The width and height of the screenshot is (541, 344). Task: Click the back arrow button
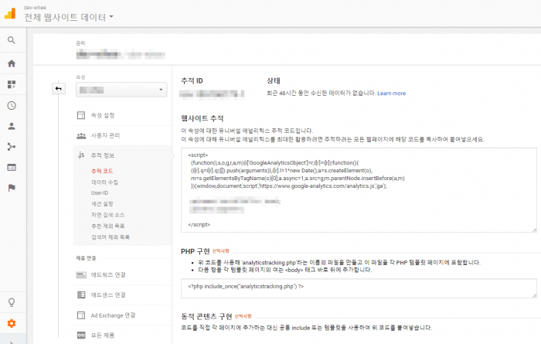pyautogui.click(x=58, y=89)
